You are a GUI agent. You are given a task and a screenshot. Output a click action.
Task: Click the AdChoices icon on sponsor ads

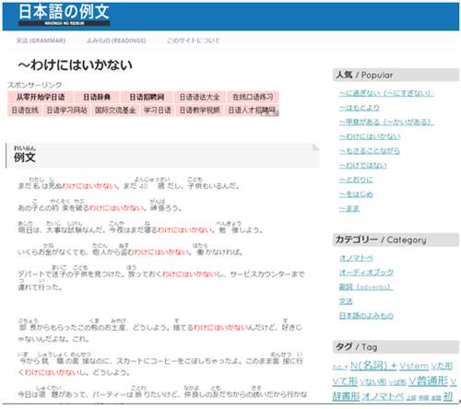[x=276, y=113]
